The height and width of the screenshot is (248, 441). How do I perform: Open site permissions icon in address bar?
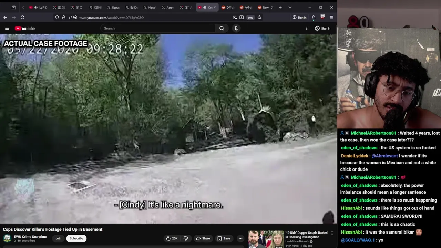tap(70, 17)
